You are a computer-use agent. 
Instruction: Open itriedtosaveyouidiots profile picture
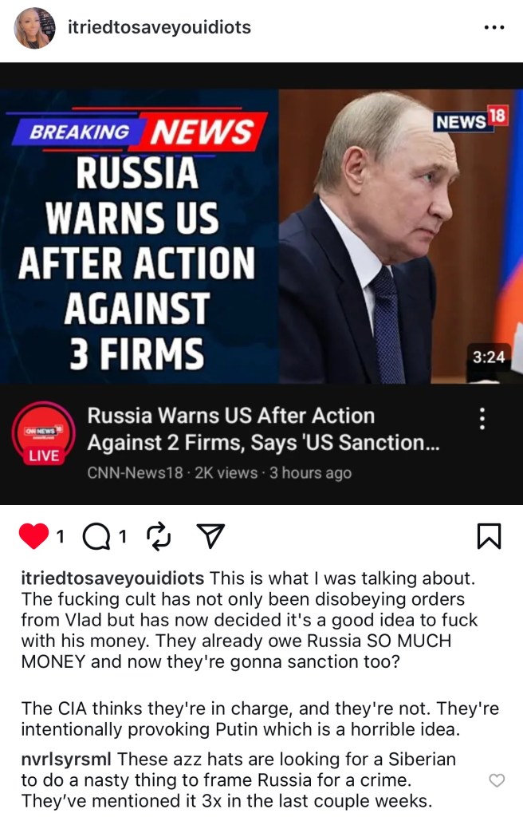point(34,28)
